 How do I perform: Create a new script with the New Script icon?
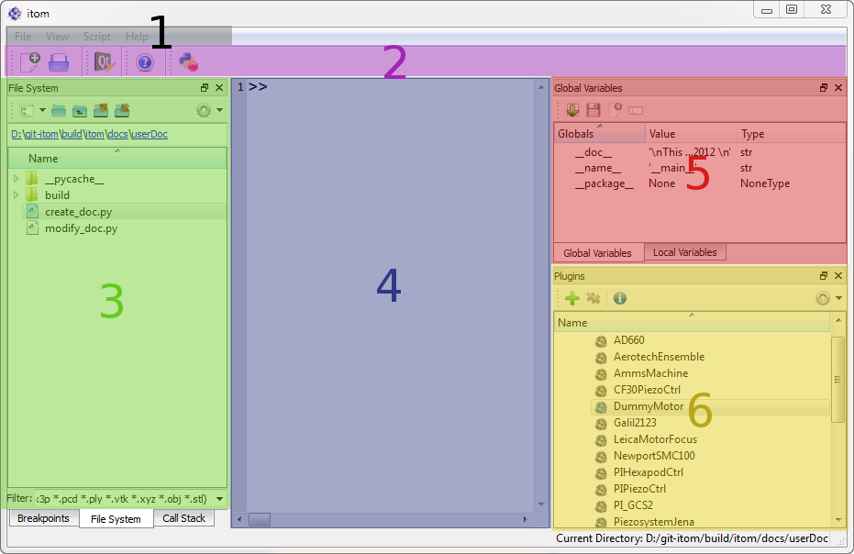tap(28, 62)
